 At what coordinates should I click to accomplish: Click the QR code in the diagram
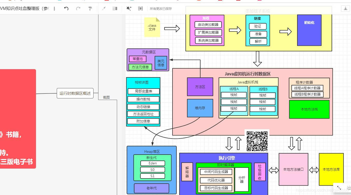(x=257, y=141)
